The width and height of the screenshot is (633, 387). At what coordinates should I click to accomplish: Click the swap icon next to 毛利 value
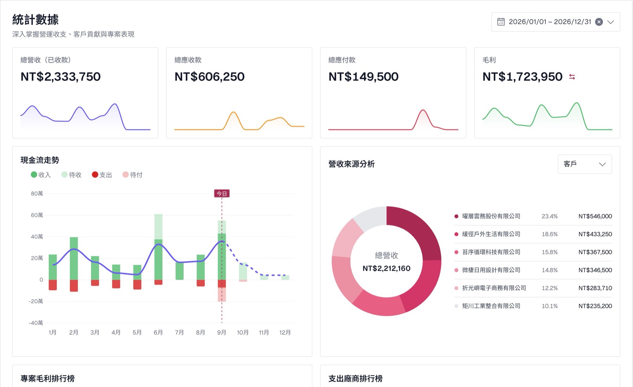tap(572, 77)
